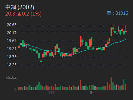Click the volume readout 量：31916
The image size is (133, 100).
[117, 13]
